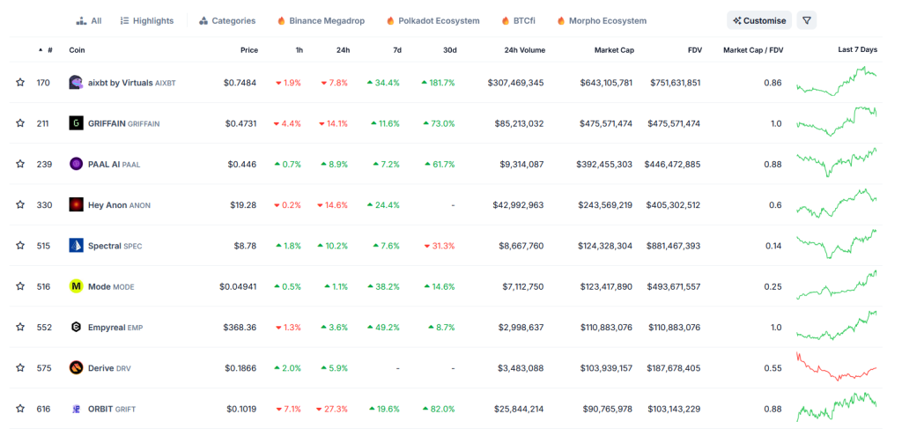This screenshot has height=429, width=902.
Task: Sort by Market Cap column
Action: tap(614, 50)
